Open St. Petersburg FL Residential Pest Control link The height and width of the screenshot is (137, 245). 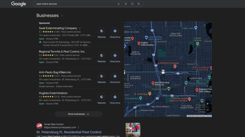pos(69,132)
